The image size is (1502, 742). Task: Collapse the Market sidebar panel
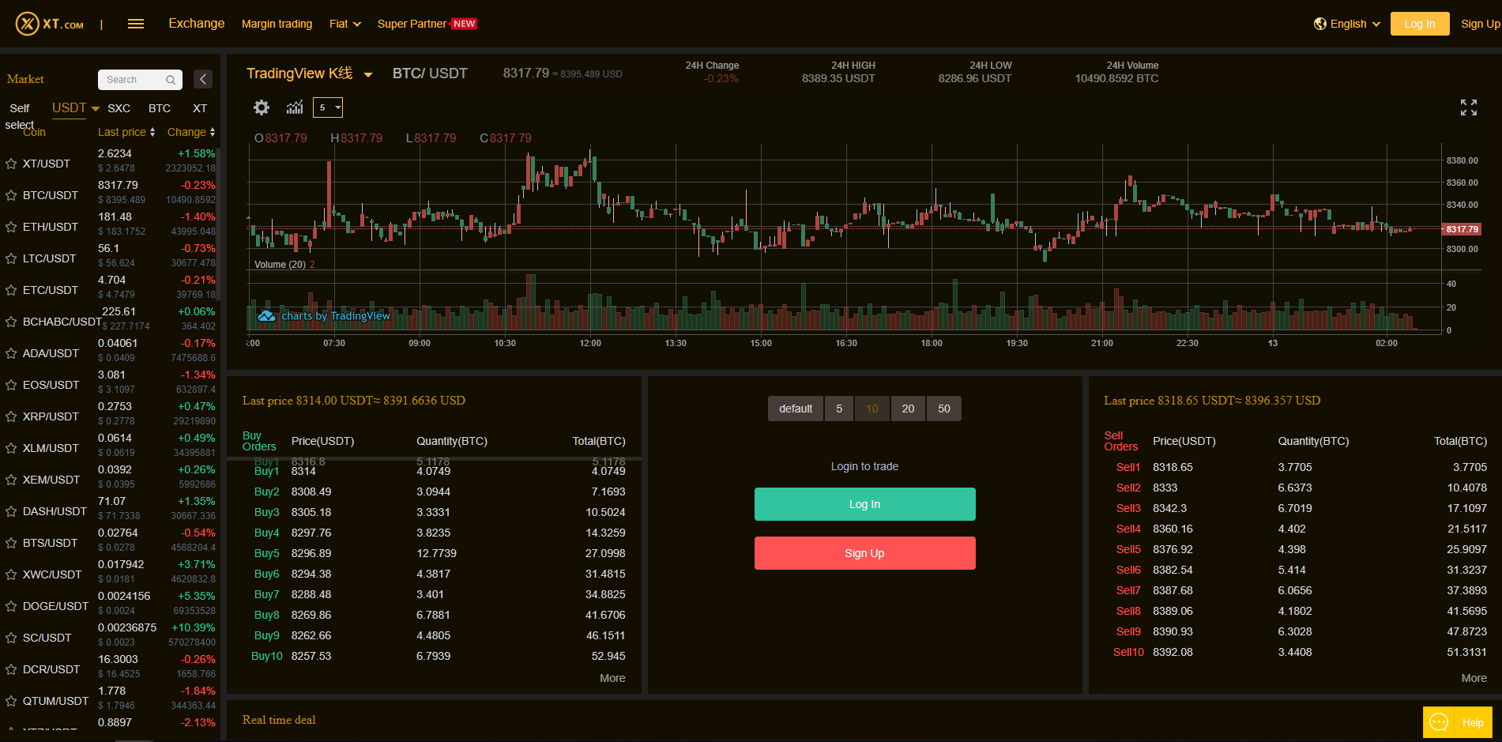(x=203, y=79)
